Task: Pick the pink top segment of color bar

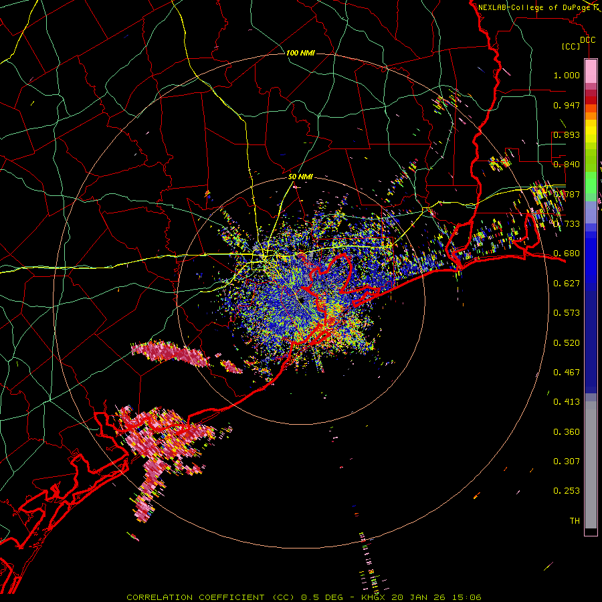Action: pos(591,71)
